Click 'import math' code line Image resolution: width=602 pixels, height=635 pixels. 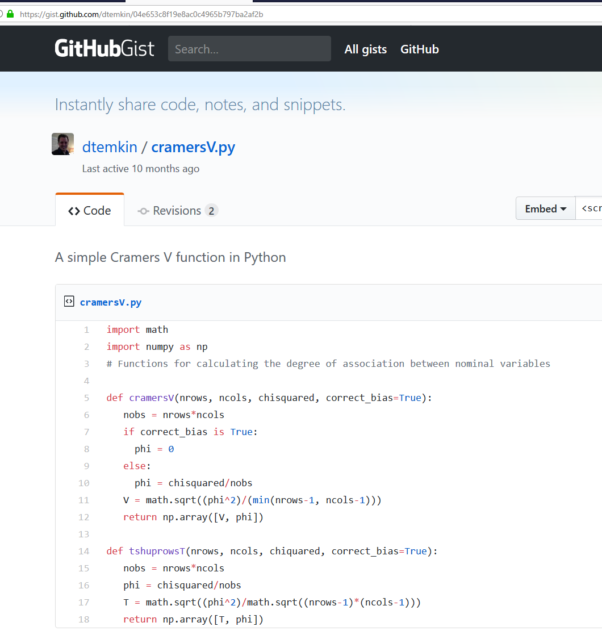(137, 329)
